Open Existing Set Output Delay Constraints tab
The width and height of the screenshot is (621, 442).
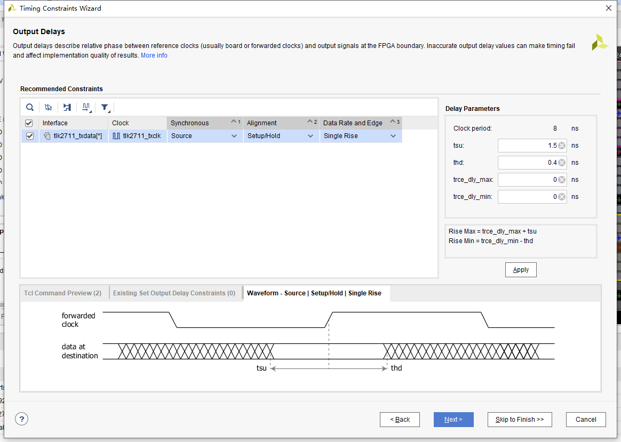tap(174, 293)
